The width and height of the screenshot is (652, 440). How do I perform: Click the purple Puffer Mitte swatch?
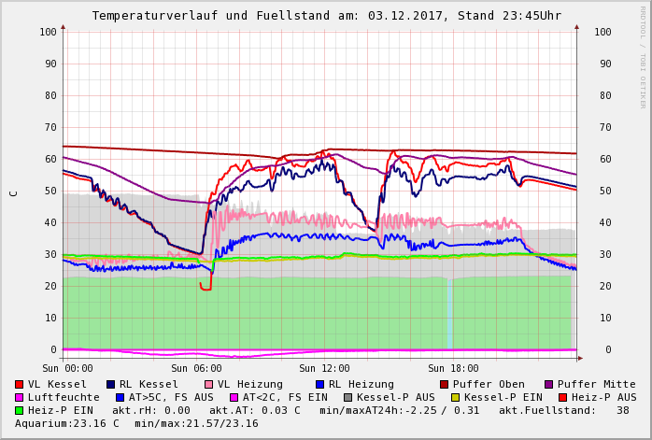pyautogui.click(x=549, y=384)
